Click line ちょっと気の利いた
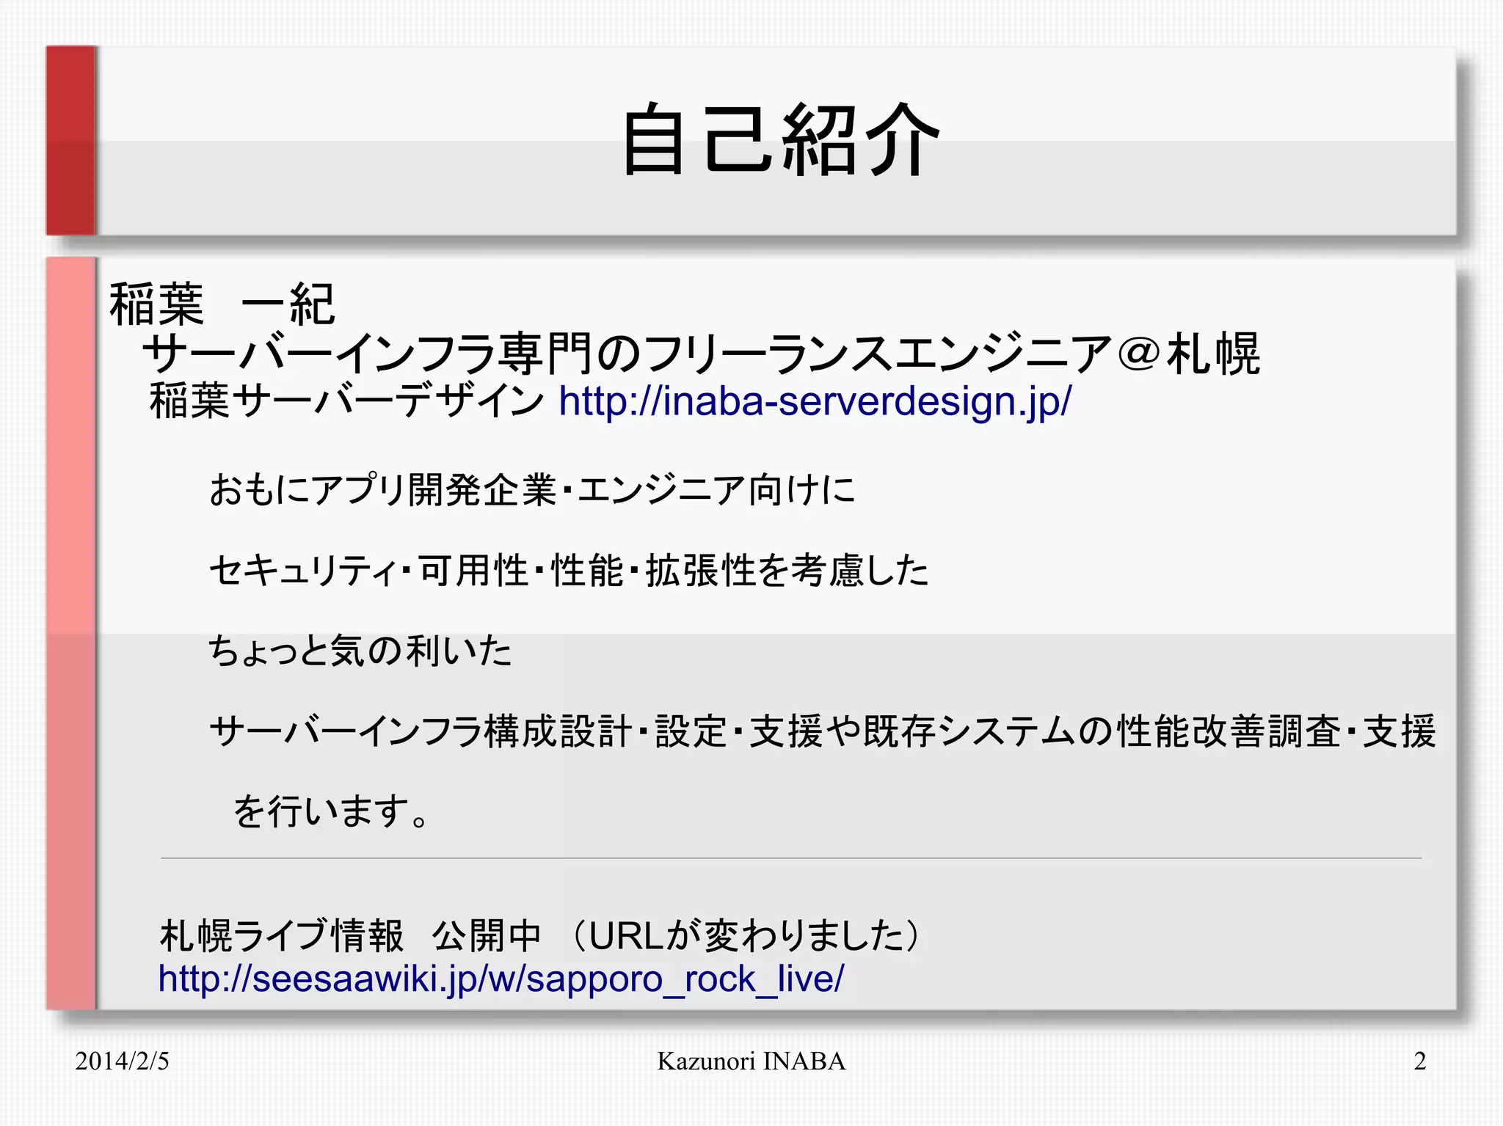This screenshot has width=1503, height=1126. click(x=360, y=651)
